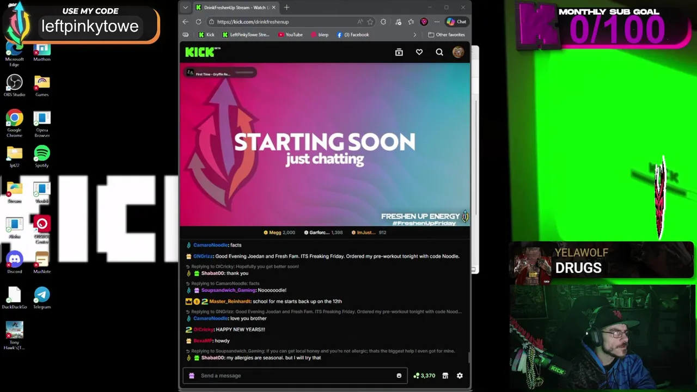Open Google Chrome desktop shortcut

pos(14,124)
